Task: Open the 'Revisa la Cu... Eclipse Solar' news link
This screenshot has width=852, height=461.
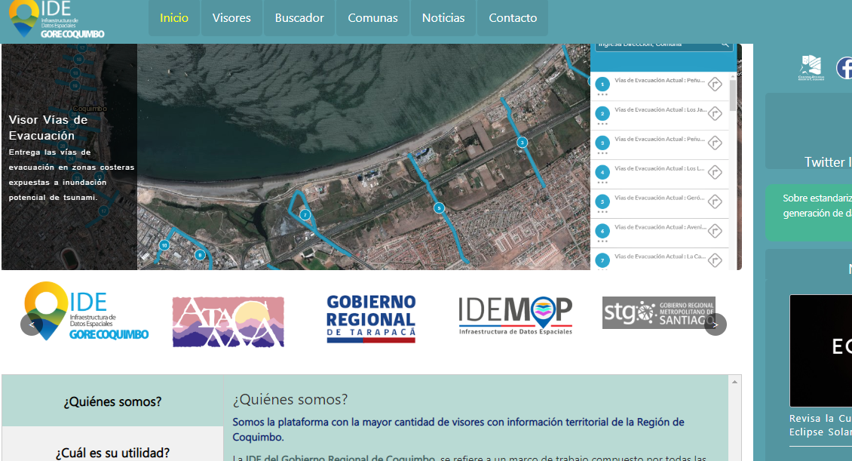Action: point(820,425)
